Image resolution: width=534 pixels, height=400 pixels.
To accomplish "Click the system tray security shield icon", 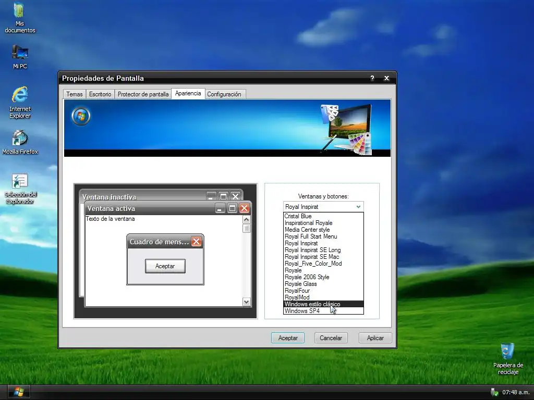I will [494, 393].
